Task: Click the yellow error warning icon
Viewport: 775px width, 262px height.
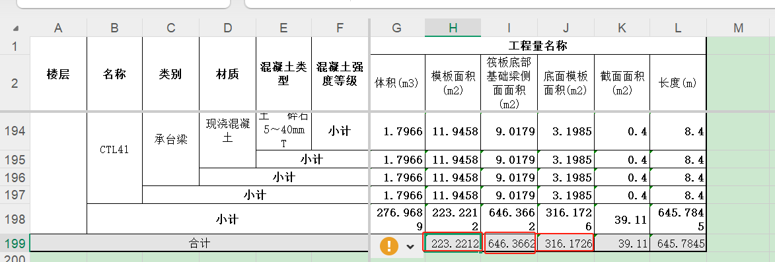Action: 389,246
